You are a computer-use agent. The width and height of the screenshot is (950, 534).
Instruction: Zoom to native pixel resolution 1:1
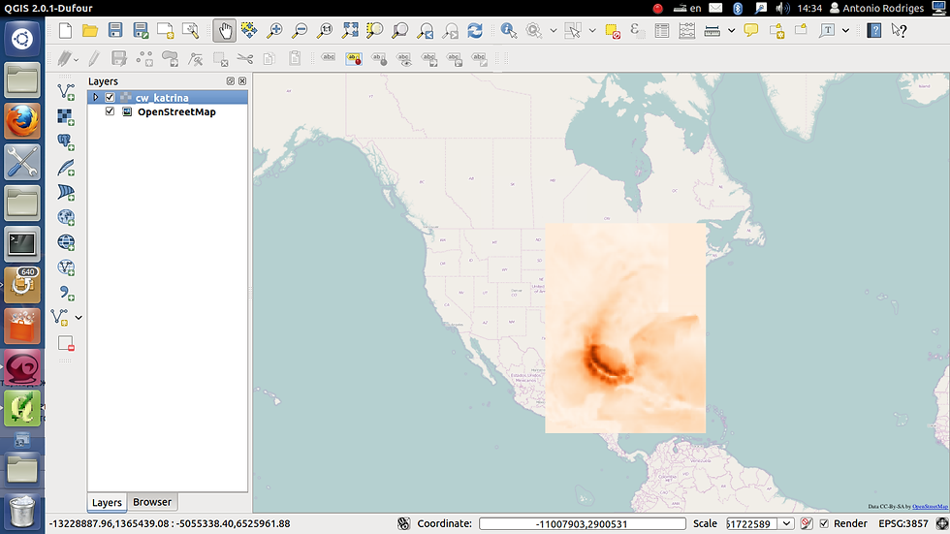pos(325,30)
